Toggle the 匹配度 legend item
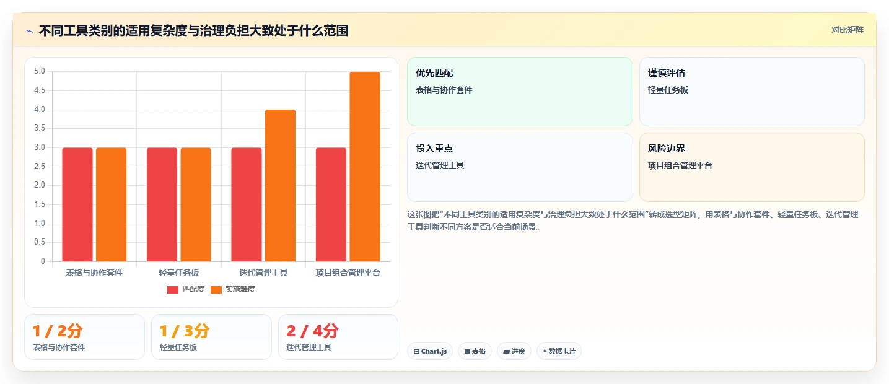Viewport: 889px width, 384px height. click(x=186, y=289)
